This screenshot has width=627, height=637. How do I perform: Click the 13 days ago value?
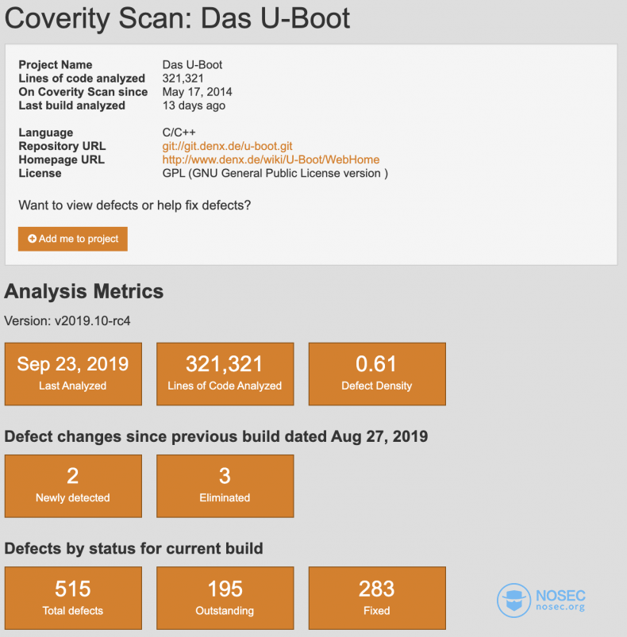click(x=194, y=106)
